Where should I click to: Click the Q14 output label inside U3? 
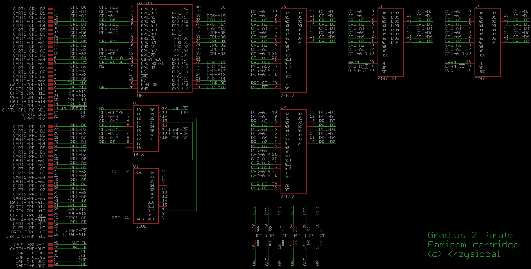click(151, 219)
